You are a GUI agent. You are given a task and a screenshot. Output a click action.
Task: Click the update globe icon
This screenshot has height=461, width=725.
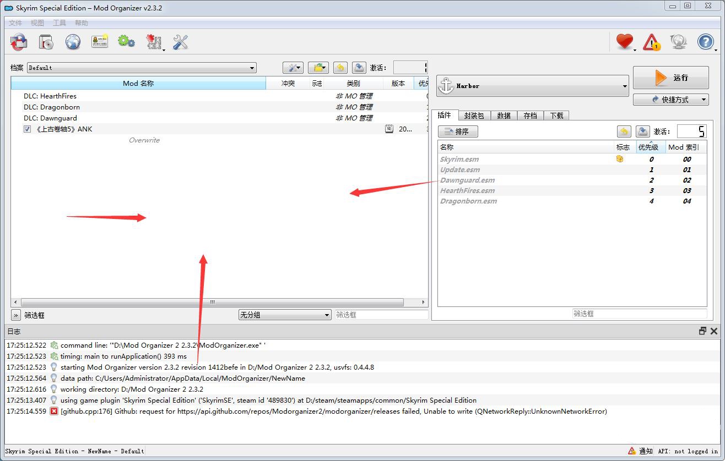click(678, 42)
